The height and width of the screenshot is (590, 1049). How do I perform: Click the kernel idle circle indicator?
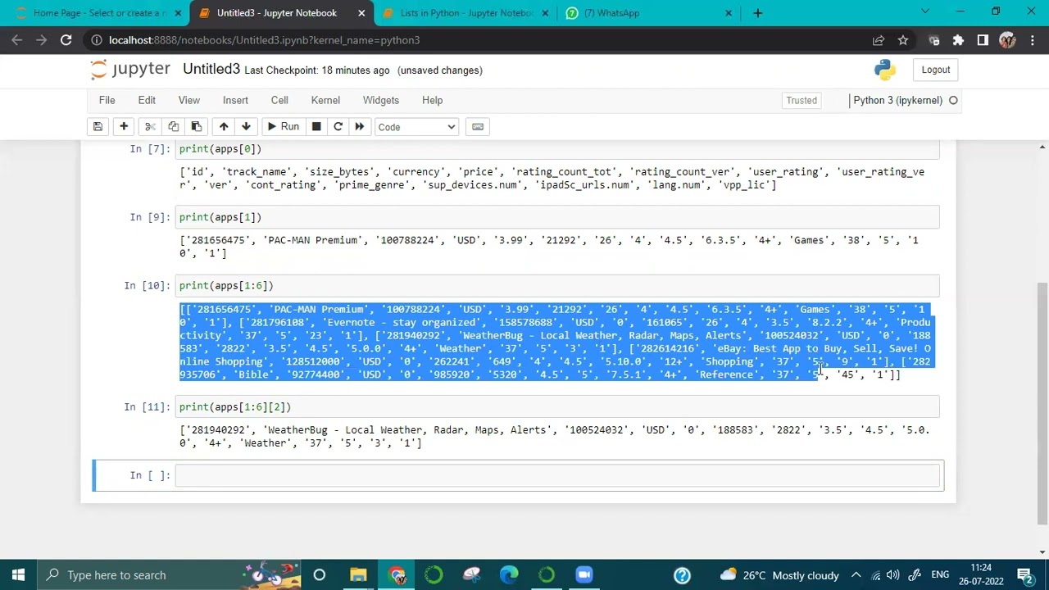pyautogui.click(x=953, y=100)
